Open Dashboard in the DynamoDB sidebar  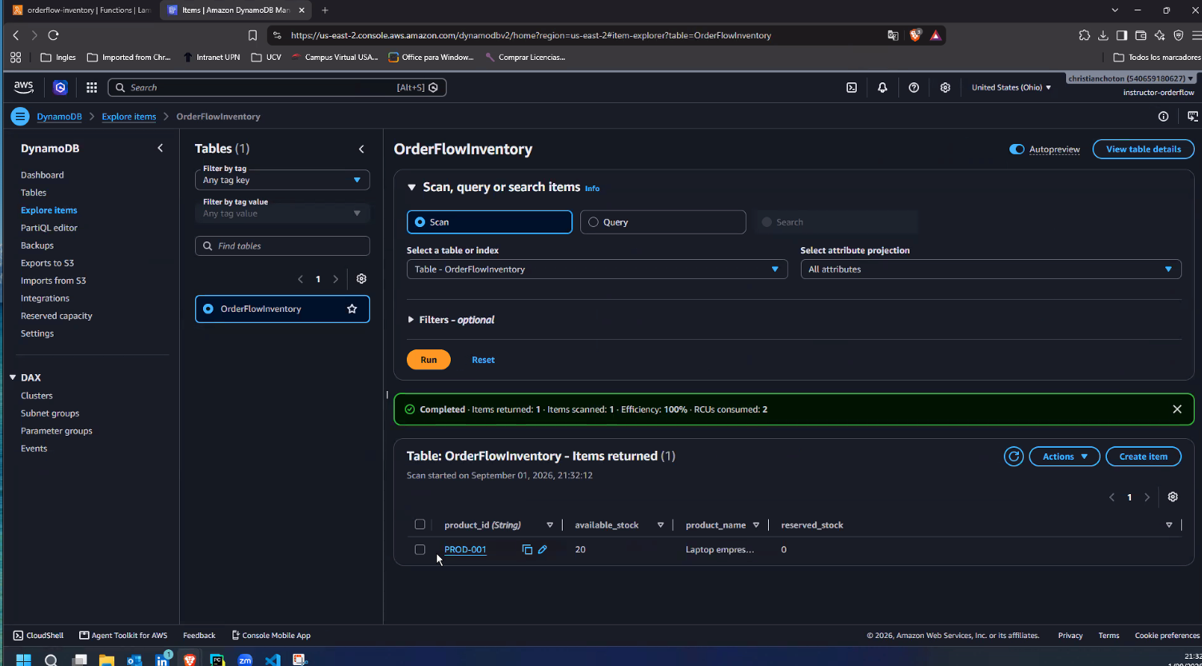42,175
